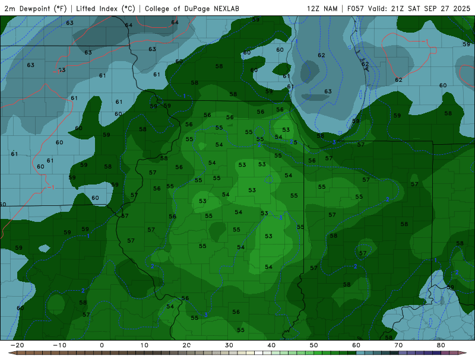Image resolution: width=475 pixels, height=356 pixels.
Task: Click the red -1 label on the upper-right closed contour
Action: [x=425, y=41]
